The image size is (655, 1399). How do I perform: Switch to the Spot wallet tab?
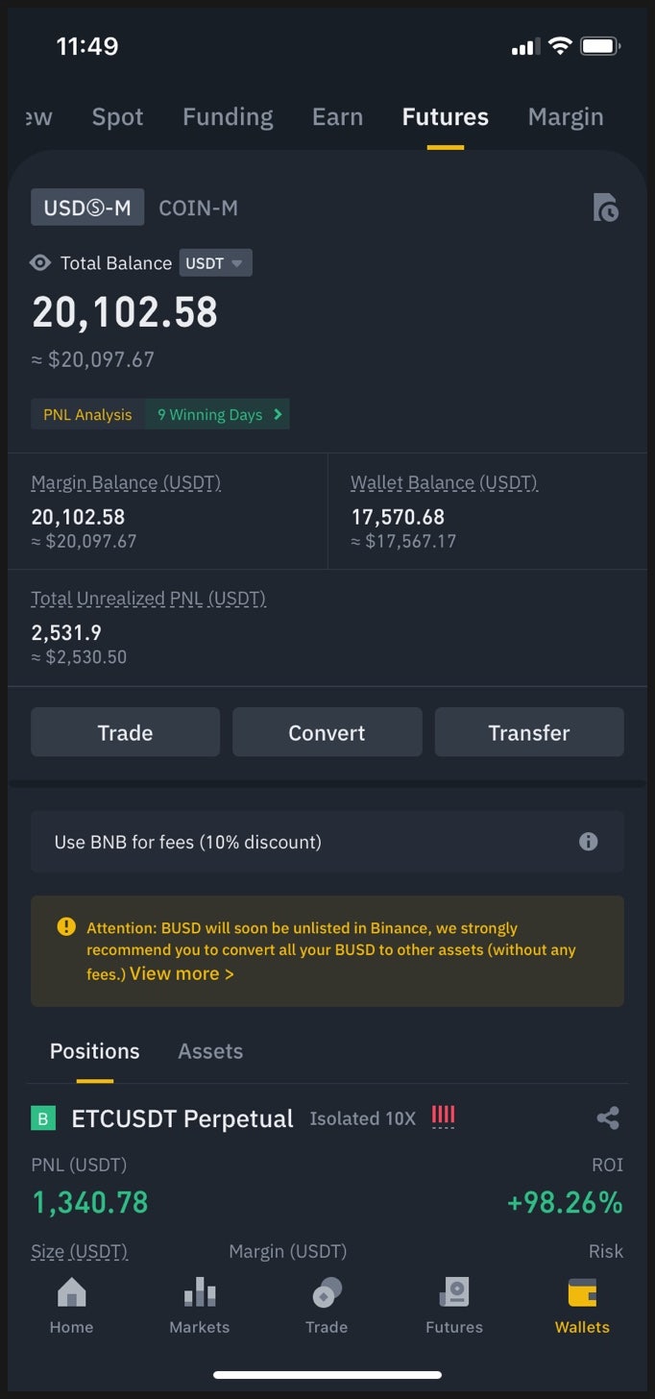pyautogui.click(x=117, y=117)
